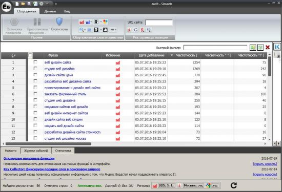Switch to the Журнал событий tab
This screenshot has width=282, height=192.
(36, 151)
